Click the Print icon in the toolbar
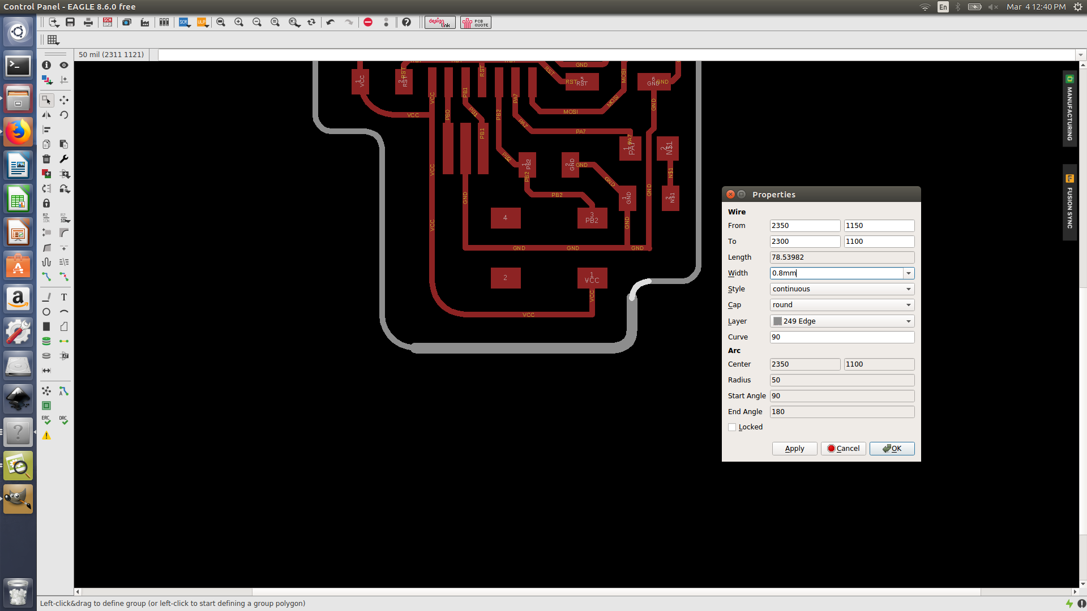 88,22
